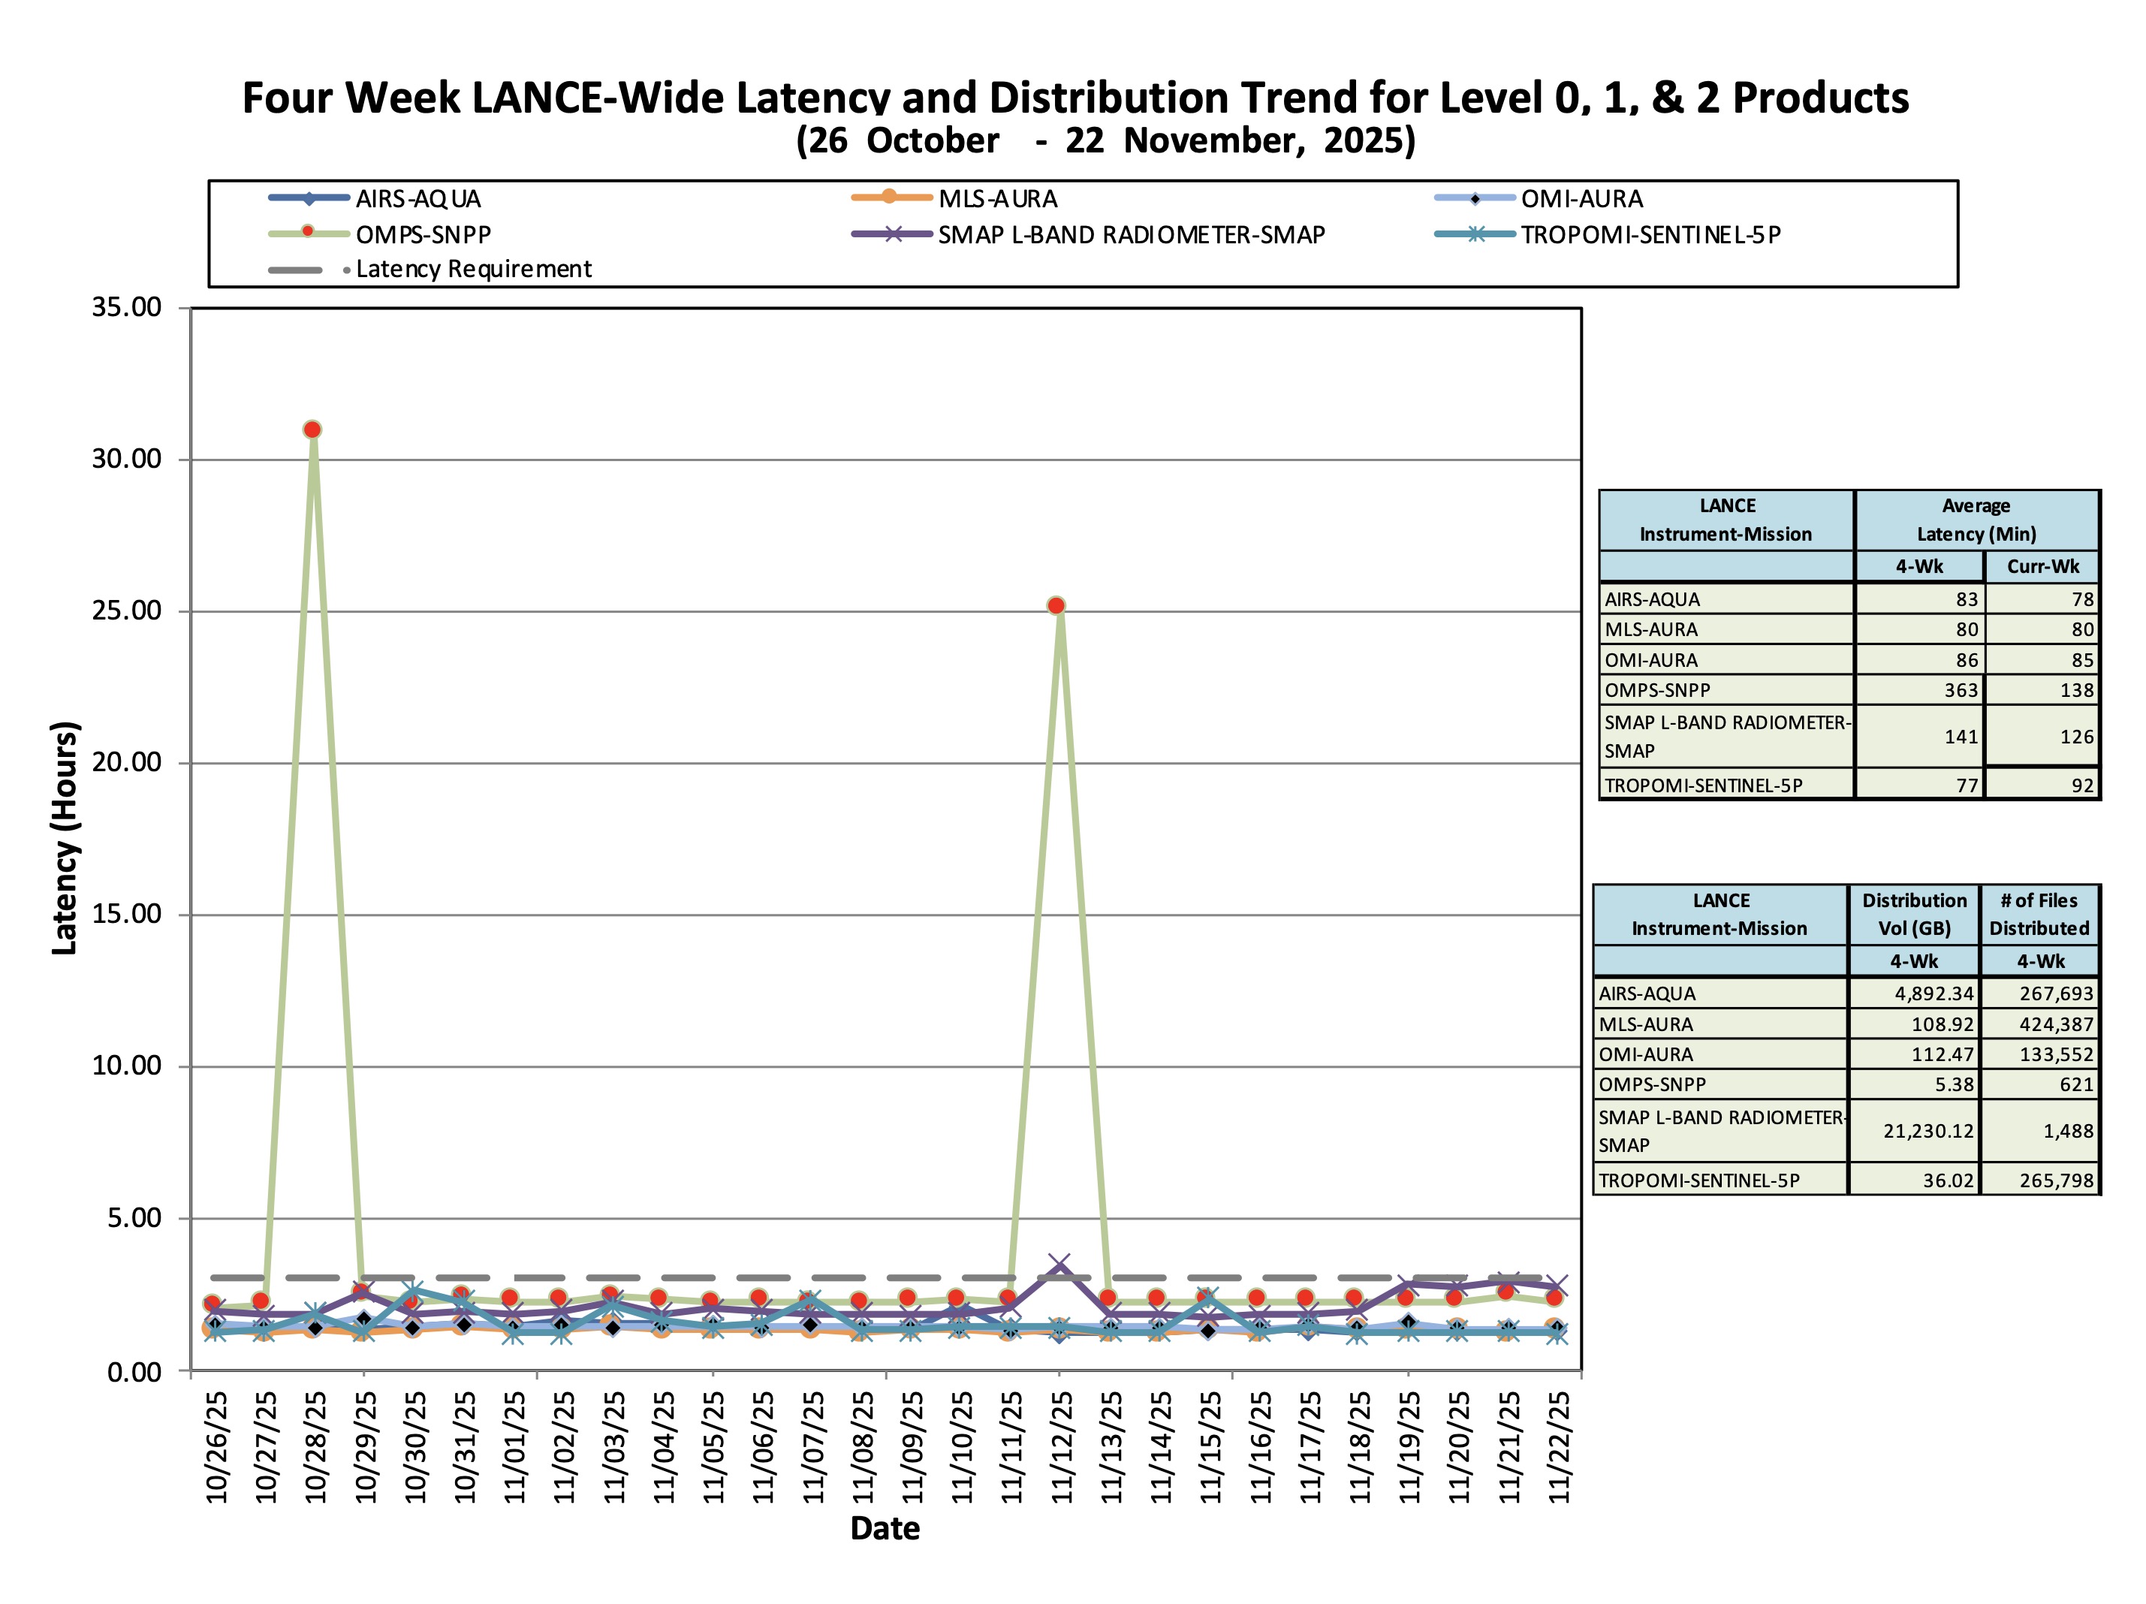
Task: Click the Curr-Wk column header
Action: 2041,567
